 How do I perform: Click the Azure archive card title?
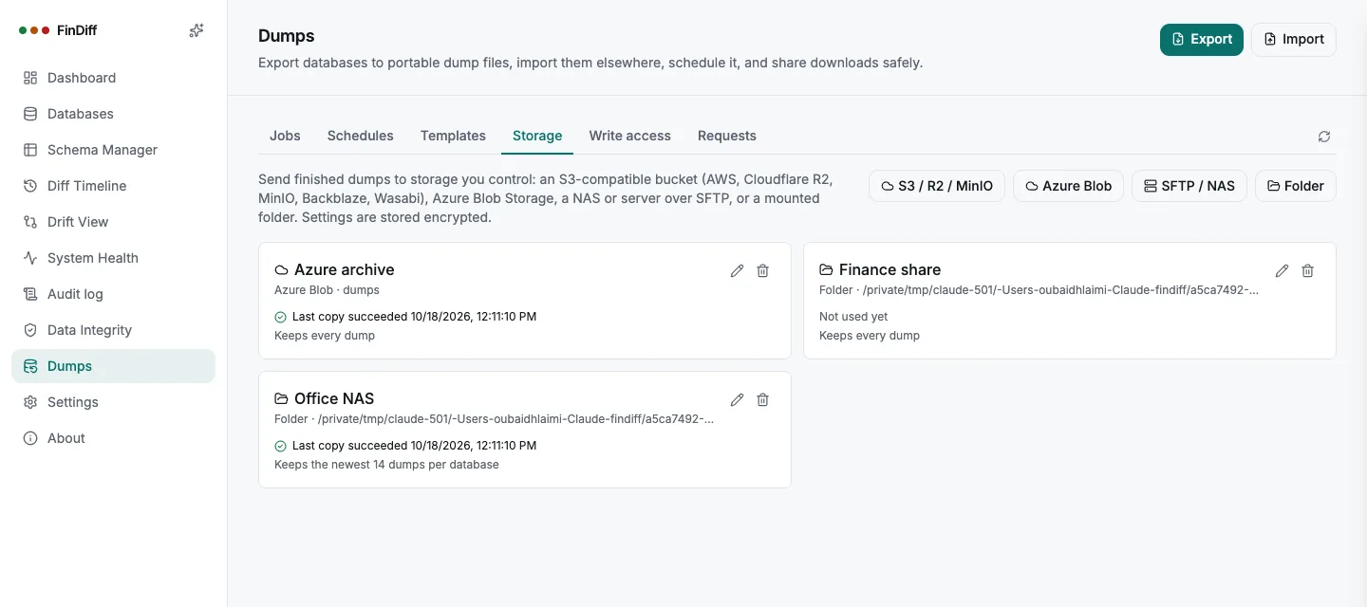344,269
